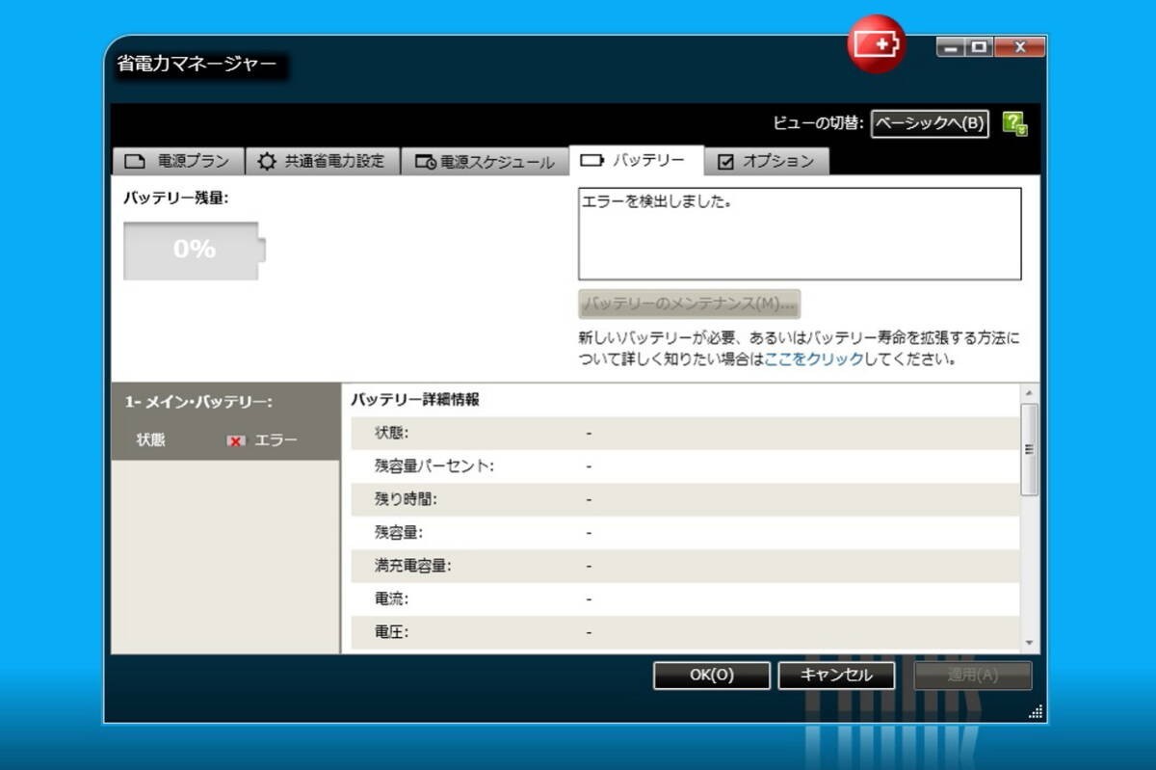Switch view with ベーシックへ(B) button

pos(930,123)
